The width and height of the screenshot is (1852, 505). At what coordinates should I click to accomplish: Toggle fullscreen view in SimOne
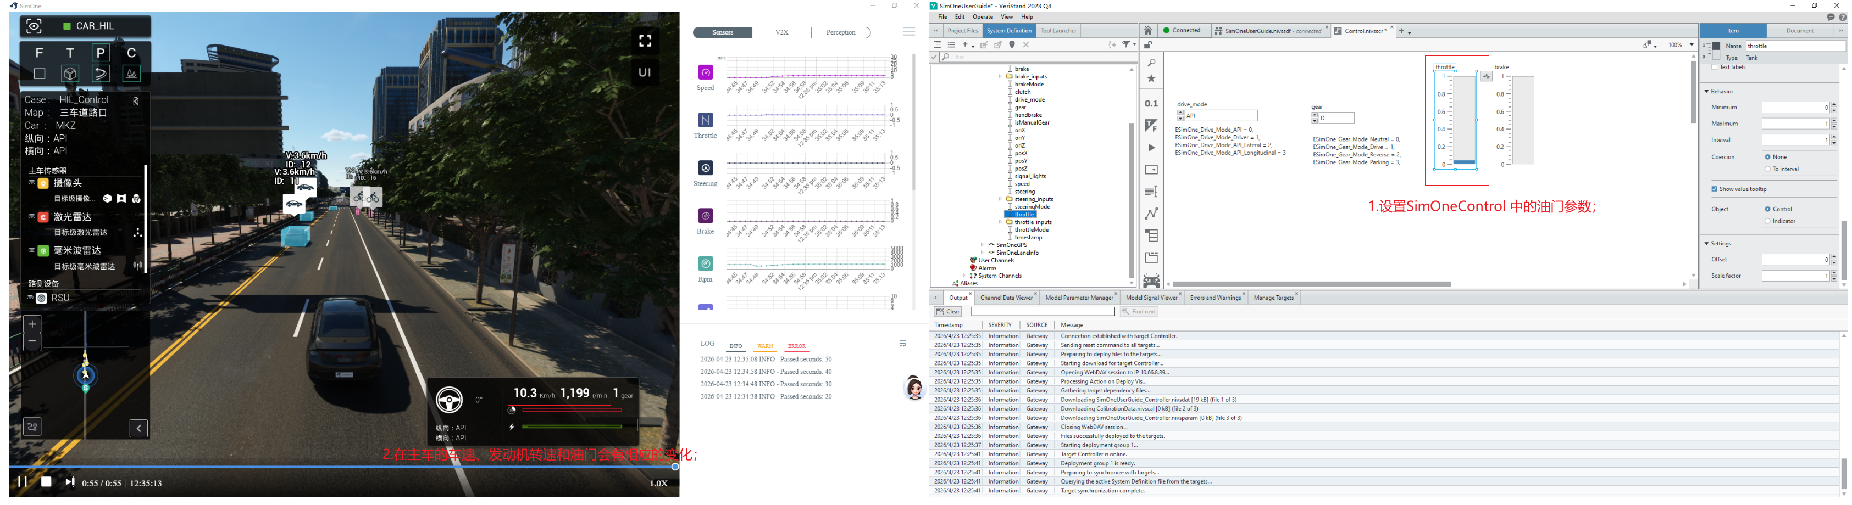(x=645, y=41)
